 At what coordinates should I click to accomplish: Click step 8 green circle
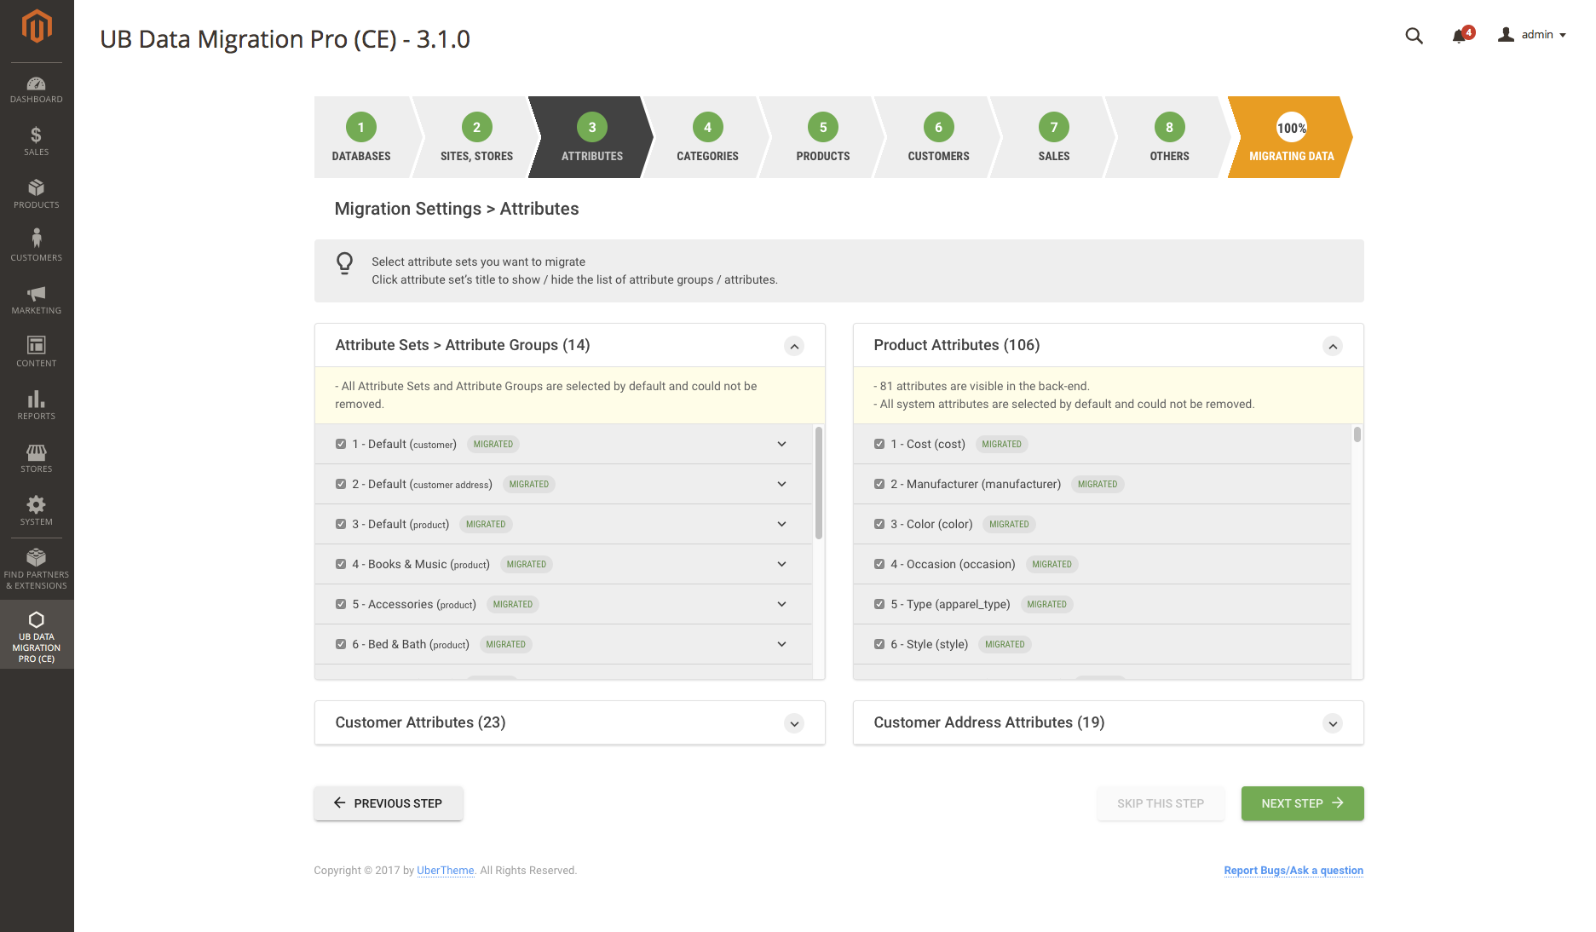(x=1170, y=128)
